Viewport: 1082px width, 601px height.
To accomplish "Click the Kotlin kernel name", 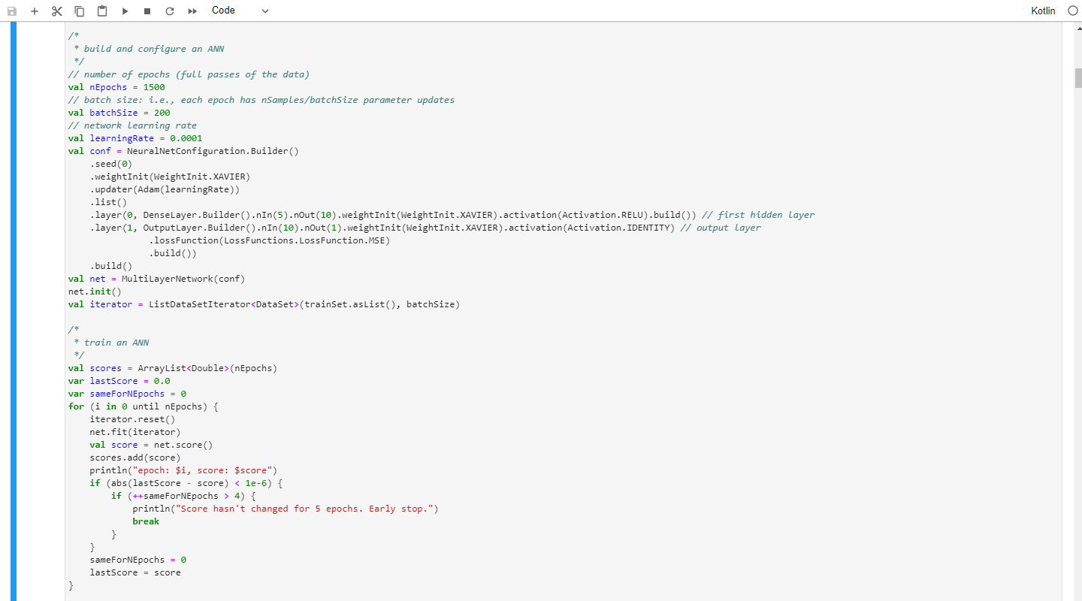I will pos(1043,11).
